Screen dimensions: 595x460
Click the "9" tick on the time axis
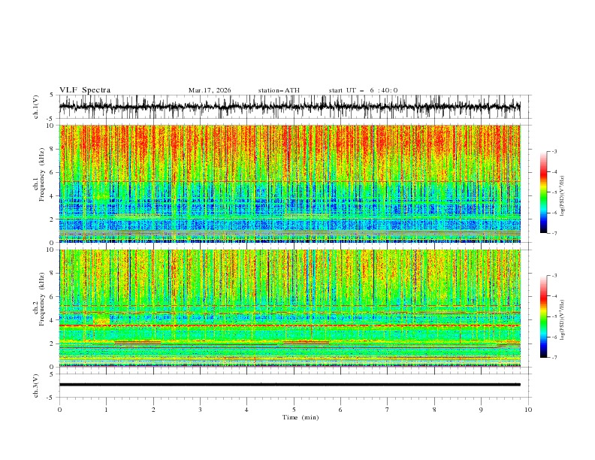tap(481, 410)
